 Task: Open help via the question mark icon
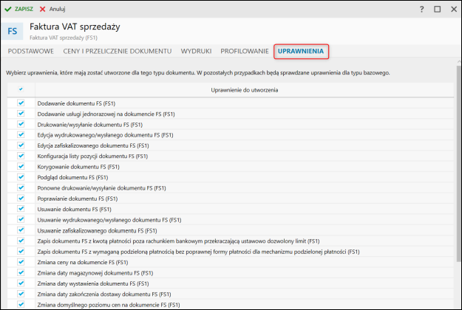pos(421,9)
